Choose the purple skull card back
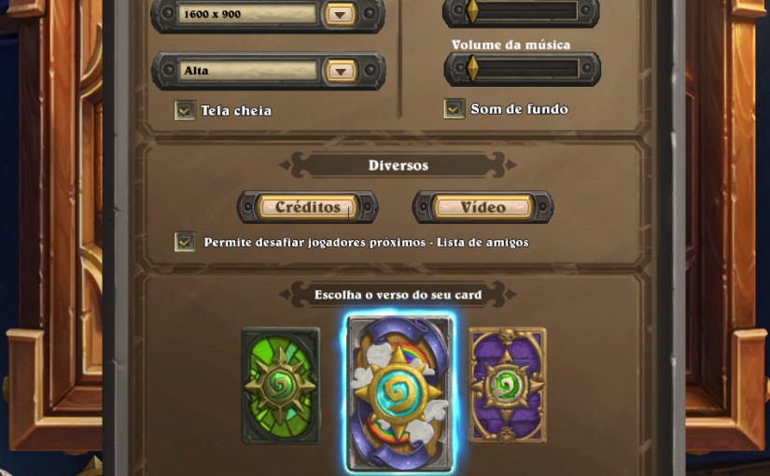The width and height of the screenshot is (770, 476). click(508, 385)
